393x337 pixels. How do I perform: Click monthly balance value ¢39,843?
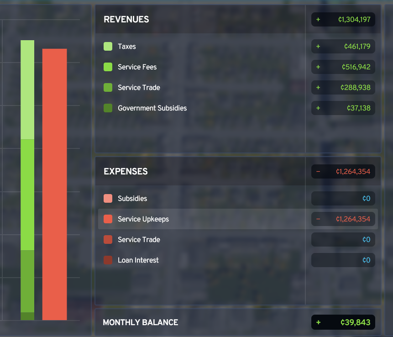tap(343, 322)
